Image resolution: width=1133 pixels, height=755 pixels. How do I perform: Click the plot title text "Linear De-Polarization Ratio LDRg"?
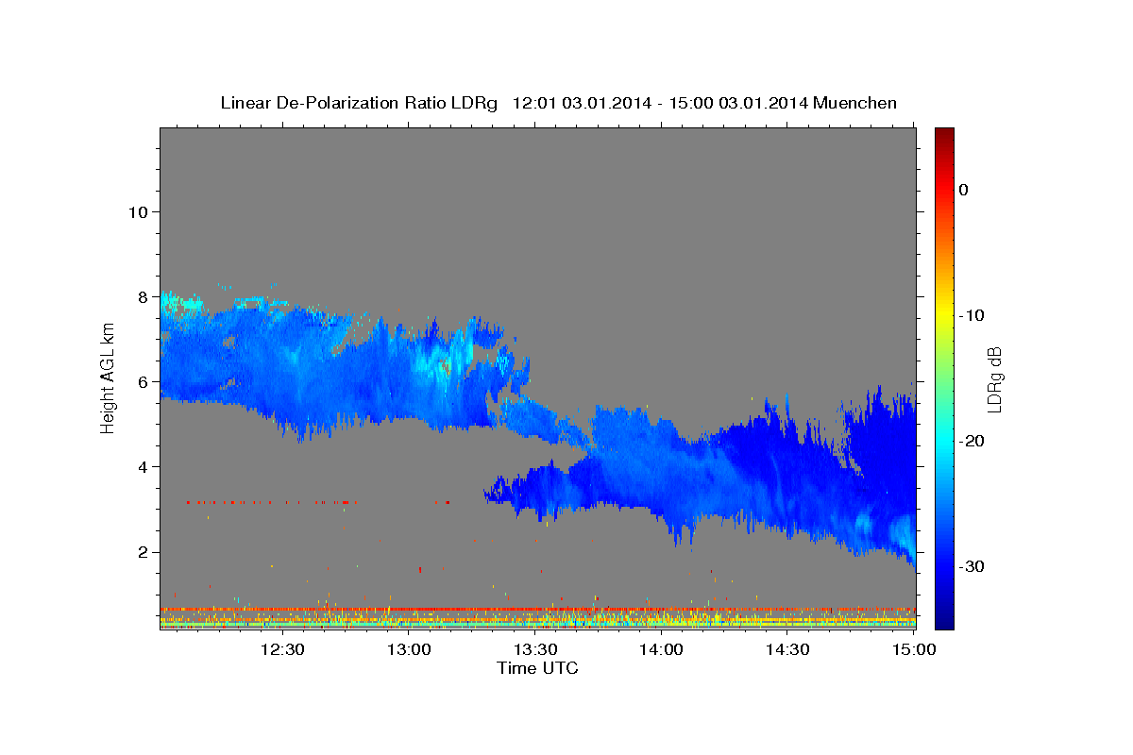359,102
